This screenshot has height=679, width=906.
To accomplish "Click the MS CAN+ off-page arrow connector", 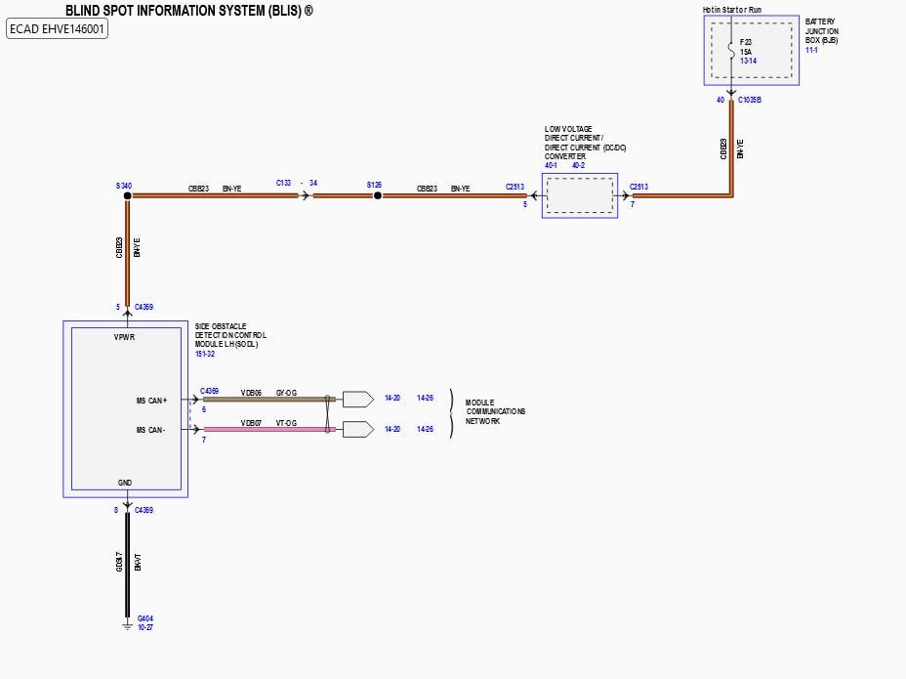I will pos(357,399).
